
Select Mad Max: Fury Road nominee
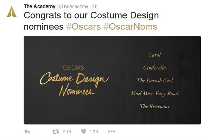pos(155,93)
